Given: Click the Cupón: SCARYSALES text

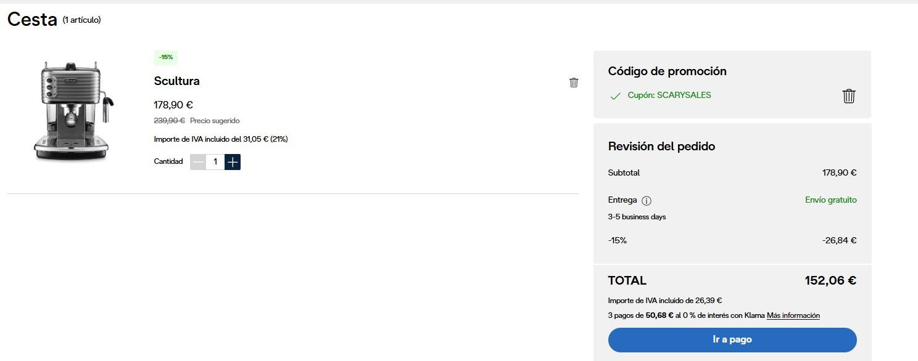Looking at the screenshot, I should tap(669, 95).
